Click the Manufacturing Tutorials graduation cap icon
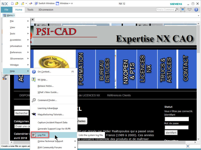 [34, 114]
